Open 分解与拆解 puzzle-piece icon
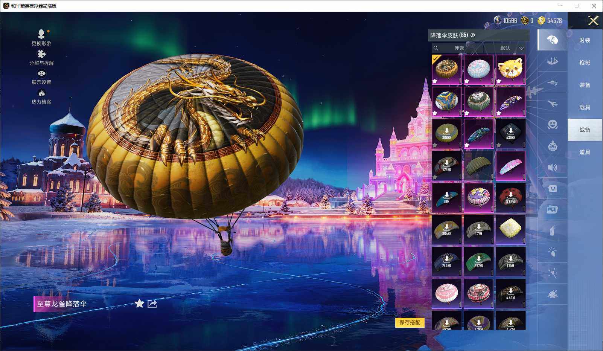Viewport: 603px width, 351px height. pos(41,54)
